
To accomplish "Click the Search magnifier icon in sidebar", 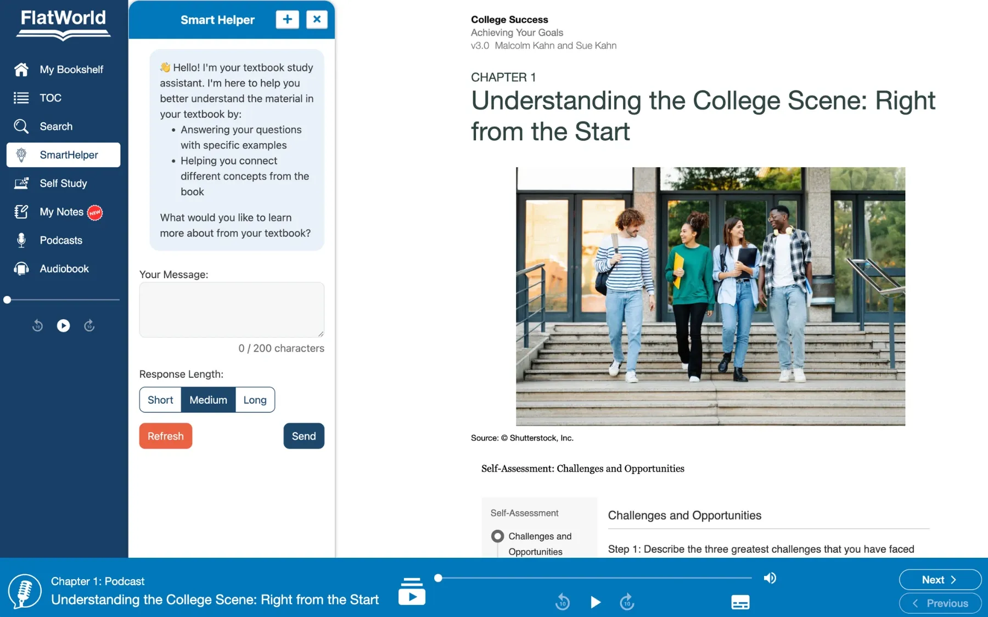I will (21, 126).
